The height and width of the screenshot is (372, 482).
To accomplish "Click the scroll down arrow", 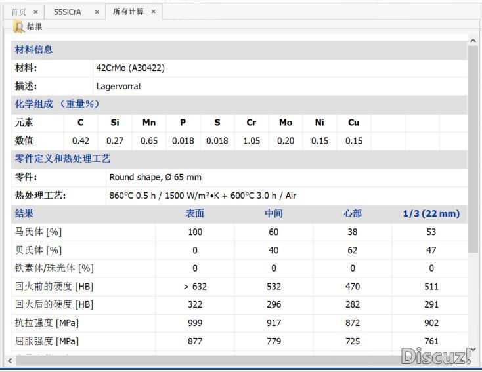I will (x=473, y=349).
